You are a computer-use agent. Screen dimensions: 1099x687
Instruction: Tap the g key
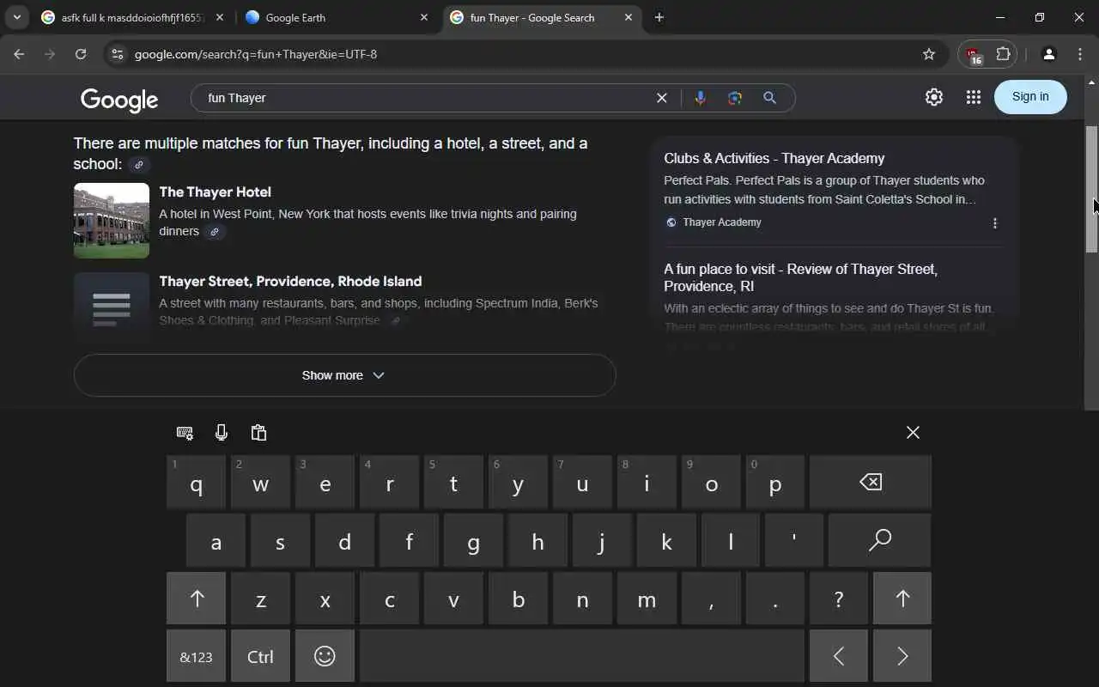(x=473, y=541)
